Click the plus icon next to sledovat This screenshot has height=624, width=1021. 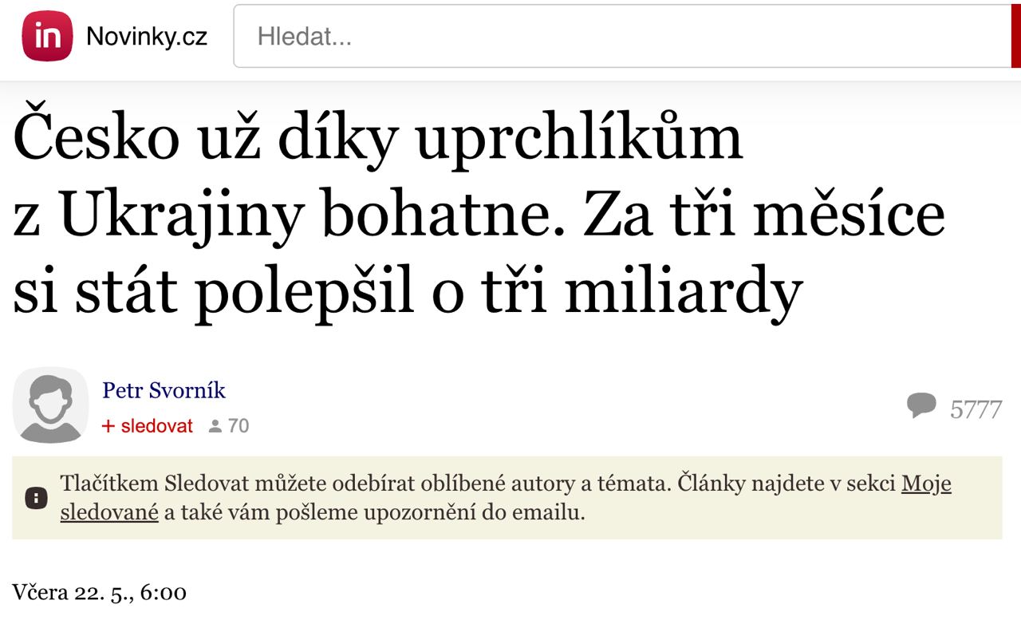point(108,426)
